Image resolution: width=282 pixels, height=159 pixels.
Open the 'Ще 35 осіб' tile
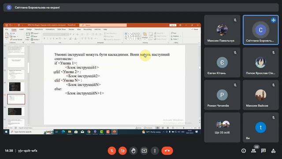tap(222, 128)
